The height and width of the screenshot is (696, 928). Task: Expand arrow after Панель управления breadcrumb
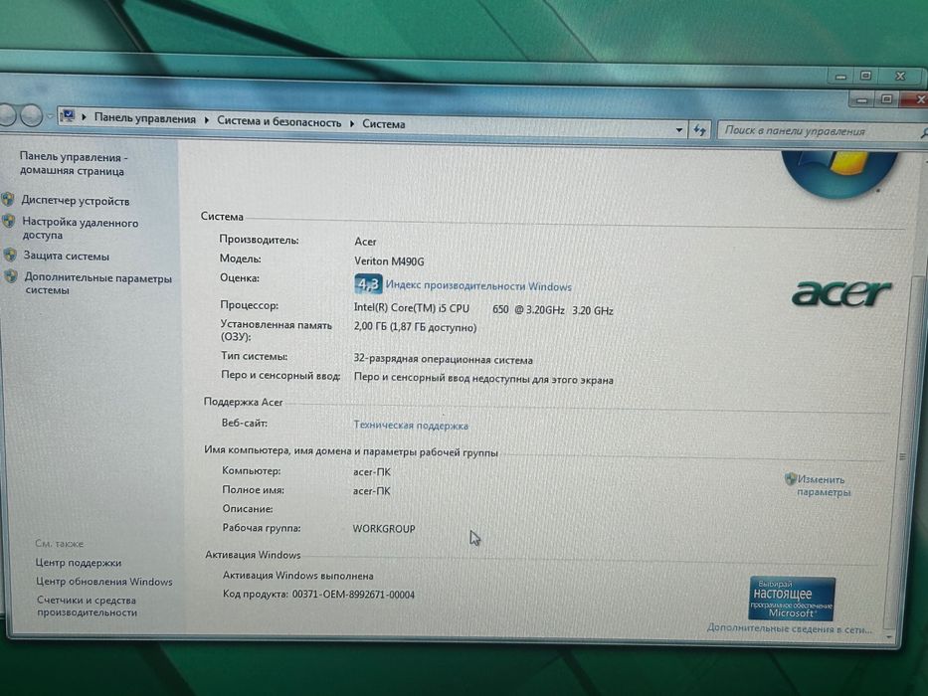pos(207,120)
